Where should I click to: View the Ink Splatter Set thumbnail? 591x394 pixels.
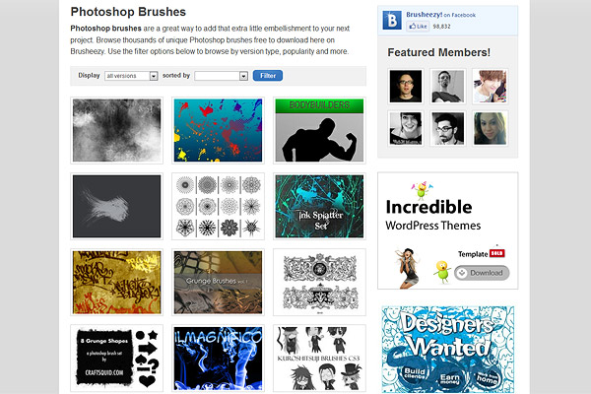point(319,206)
